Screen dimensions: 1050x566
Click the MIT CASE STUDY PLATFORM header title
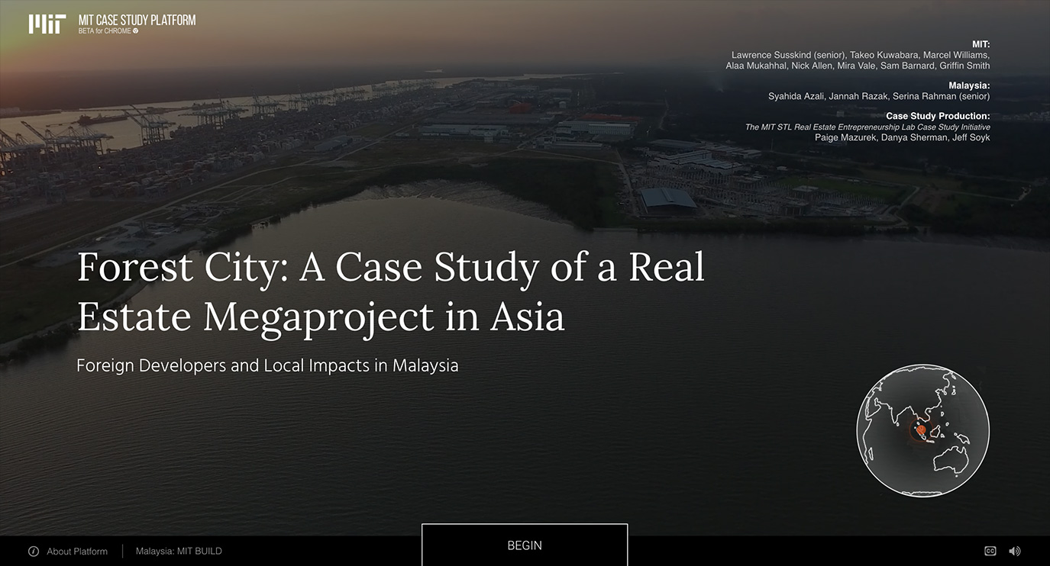pyautogui.click(x=137, y=20)
